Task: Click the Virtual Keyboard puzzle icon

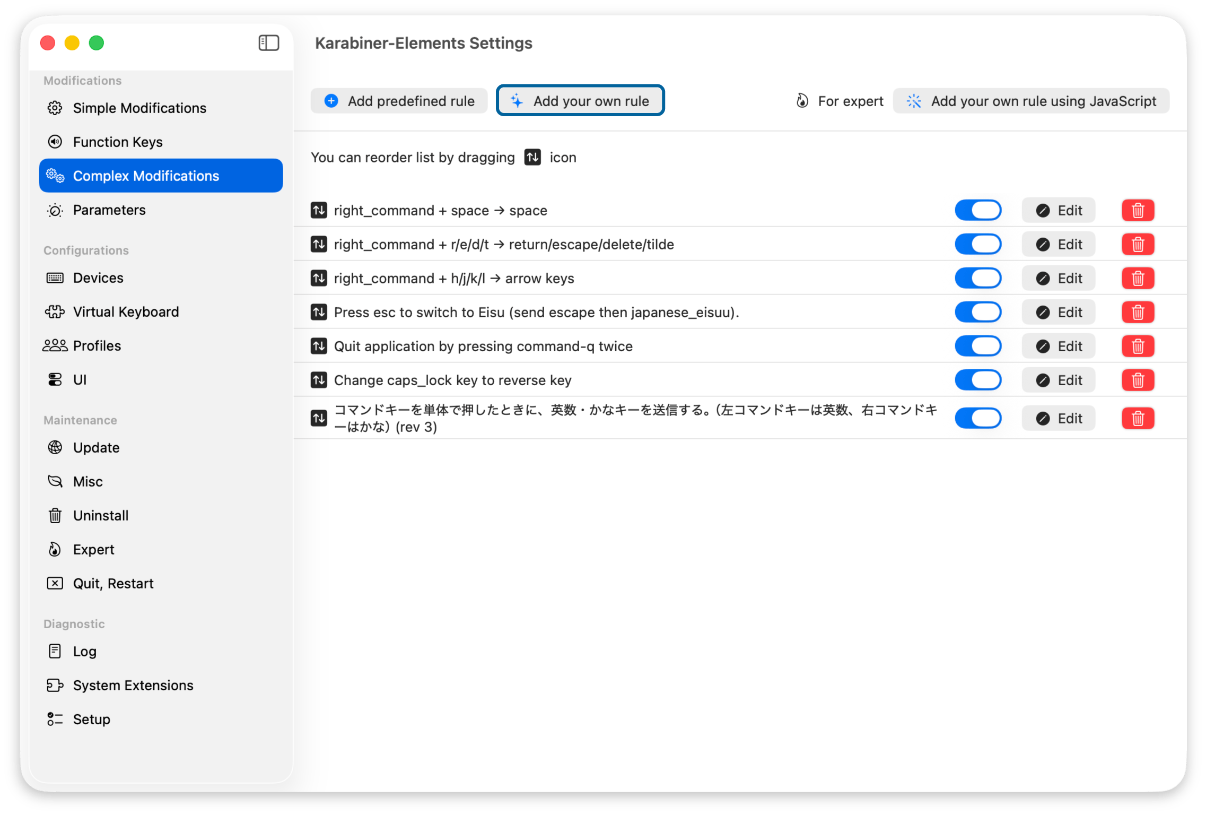Action: [x=55, y=311]
